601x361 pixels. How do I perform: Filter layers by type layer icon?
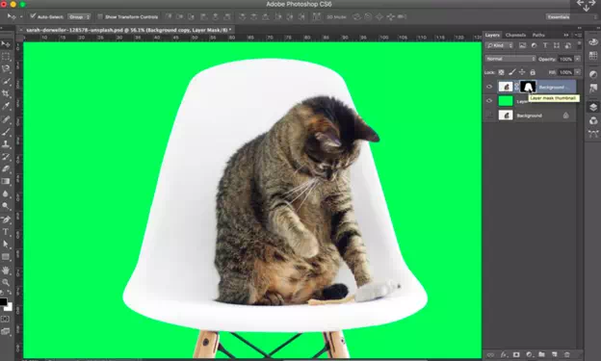point(545,45)
